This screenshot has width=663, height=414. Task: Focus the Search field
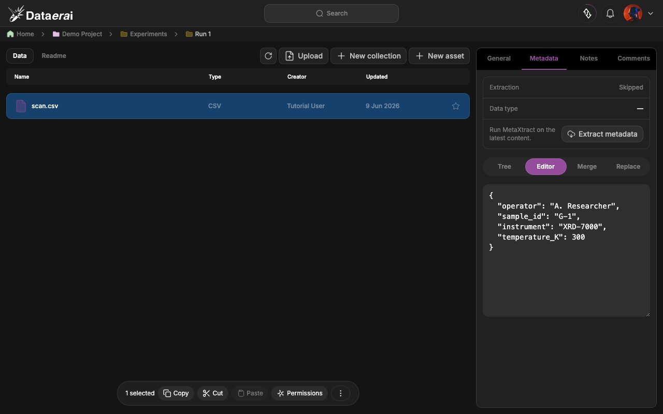click(x=331, y=13)
